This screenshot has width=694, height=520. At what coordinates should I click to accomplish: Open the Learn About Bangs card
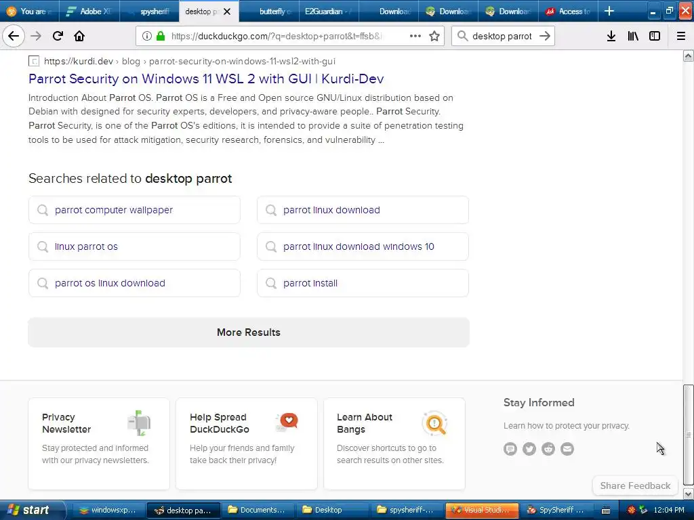click(x=394, y=443)
